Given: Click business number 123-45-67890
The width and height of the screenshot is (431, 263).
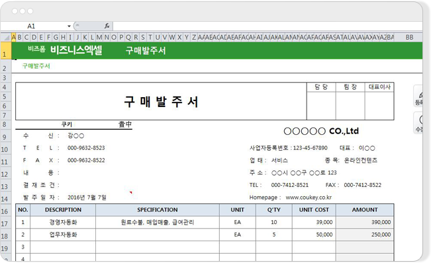Looking at the screenshot, I should tap(310, 148).
